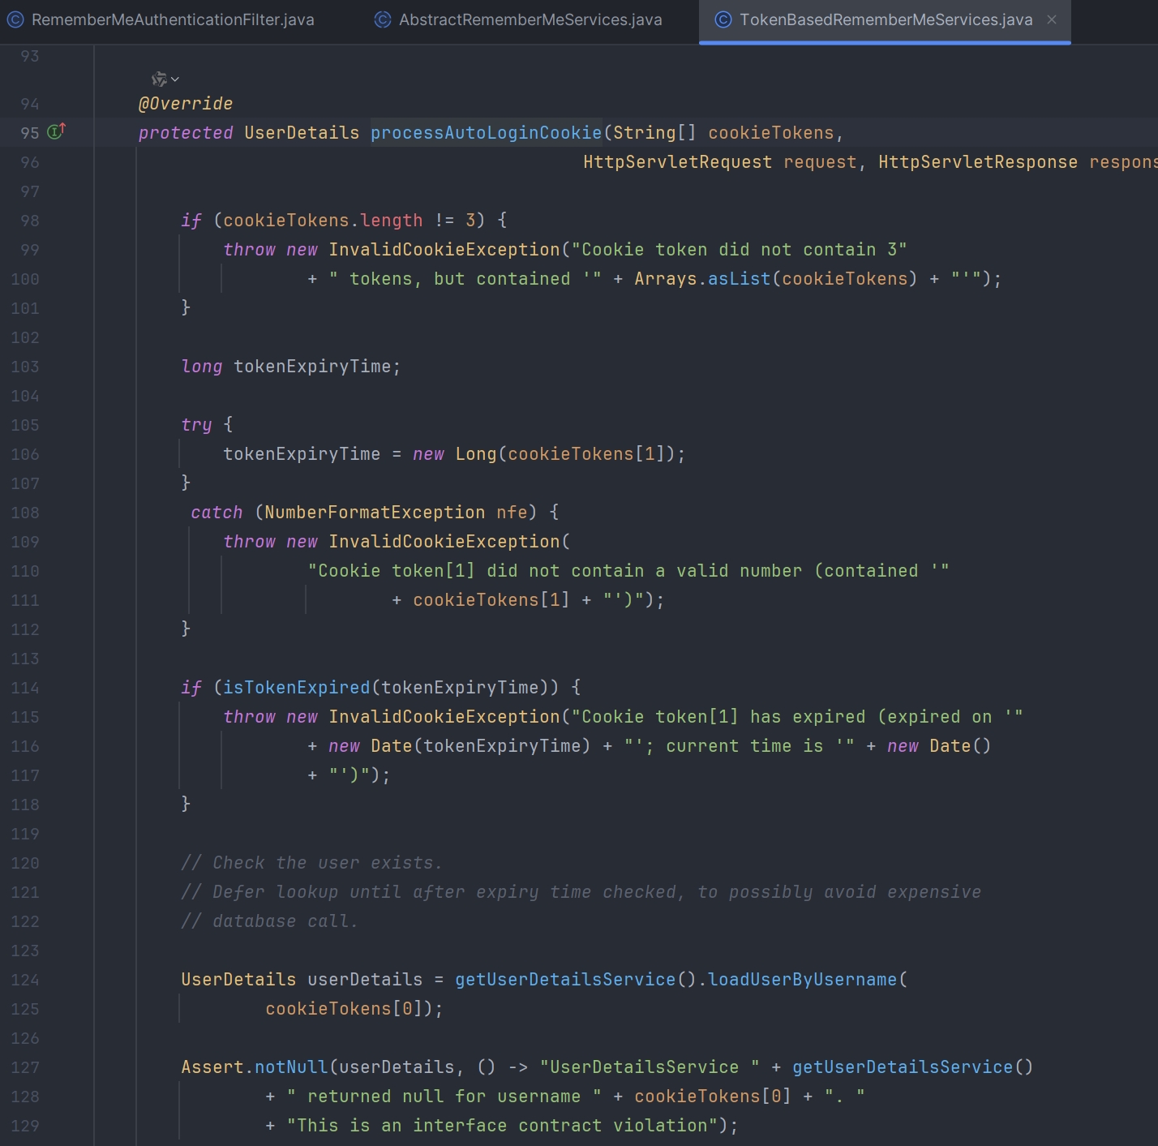This screenshot has width=1158, height=1146.
Task: Place cursor on tokenExpiryTime declaration line 103
Action: coord(312,367)
